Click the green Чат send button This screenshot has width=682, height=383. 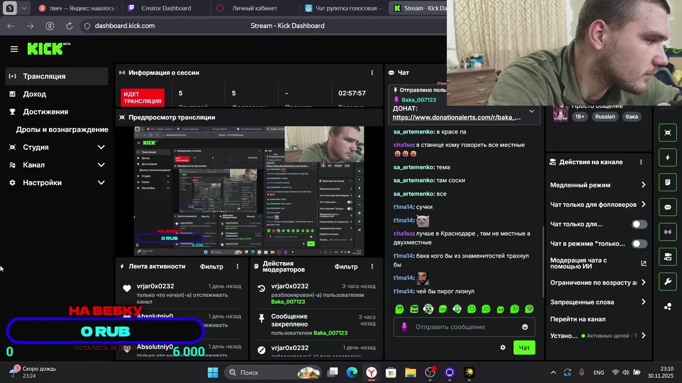tap(524, 347)
